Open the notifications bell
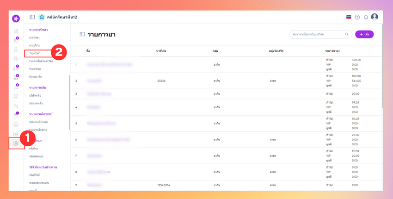This screenshot has width=393, height=199. pos(366,17)
